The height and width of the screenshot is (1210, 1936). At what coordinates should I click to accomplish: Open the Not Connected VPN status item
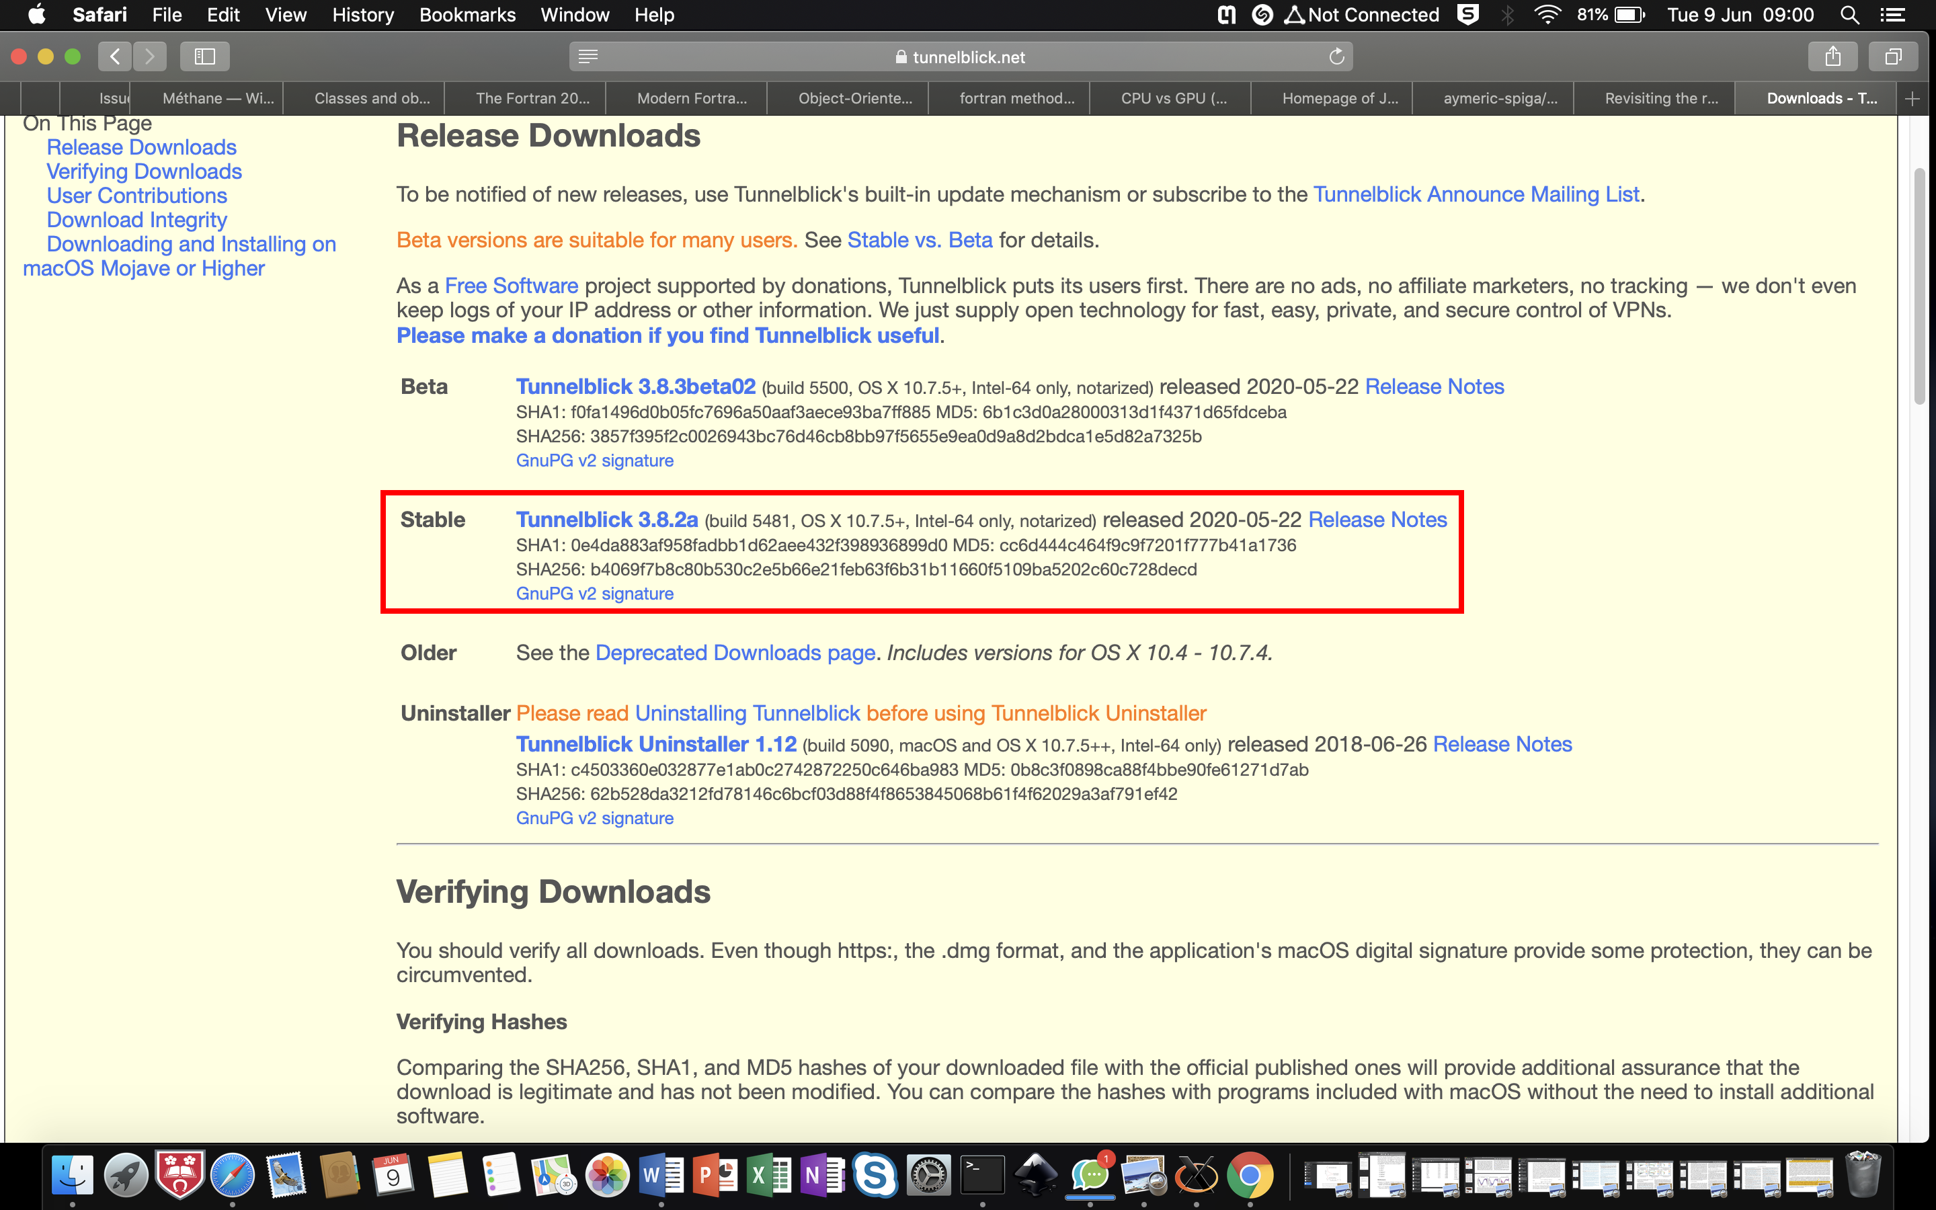tap(1362, 14)
